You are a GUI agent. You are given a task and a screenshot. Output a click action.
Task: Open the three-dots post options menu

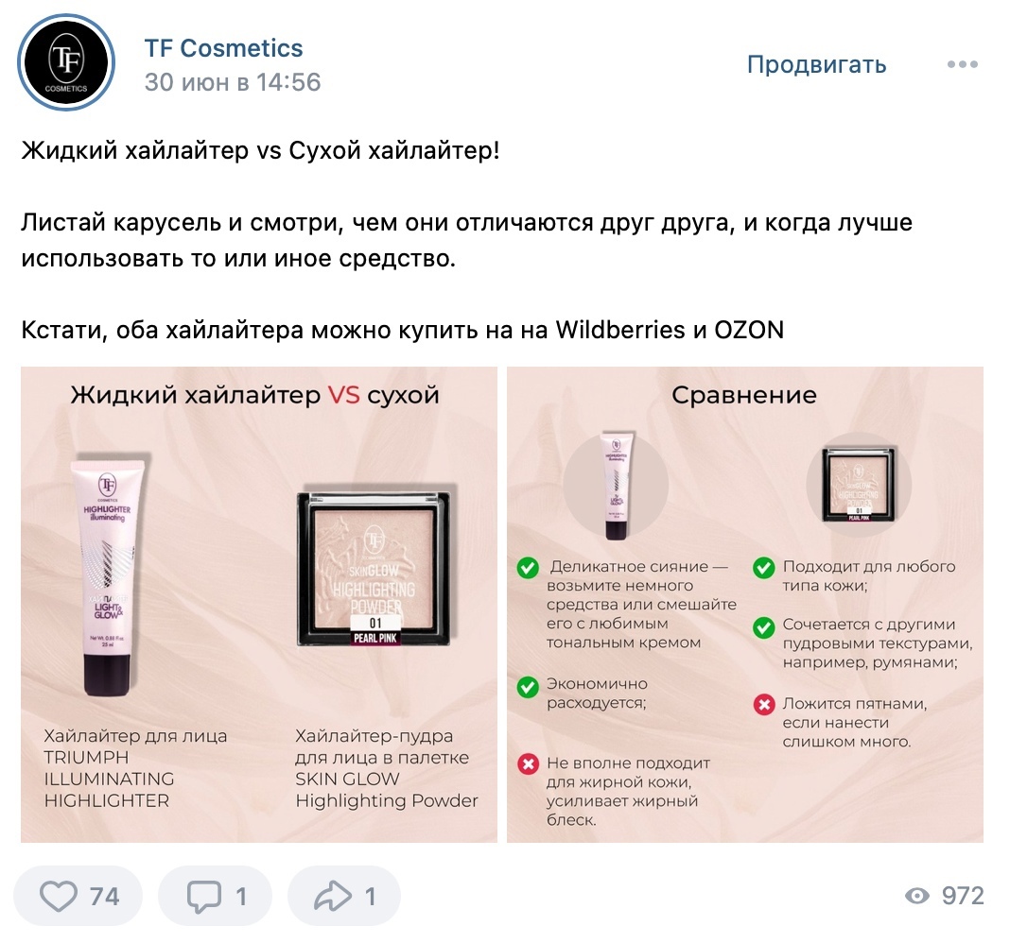963,64
